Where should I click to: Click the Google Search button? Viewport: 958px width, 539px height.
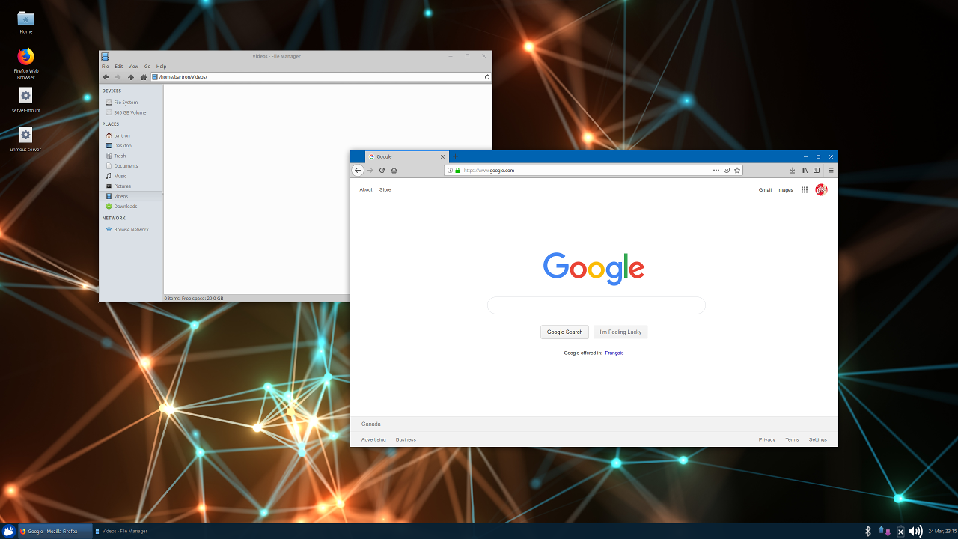click(x=564, y=332)
